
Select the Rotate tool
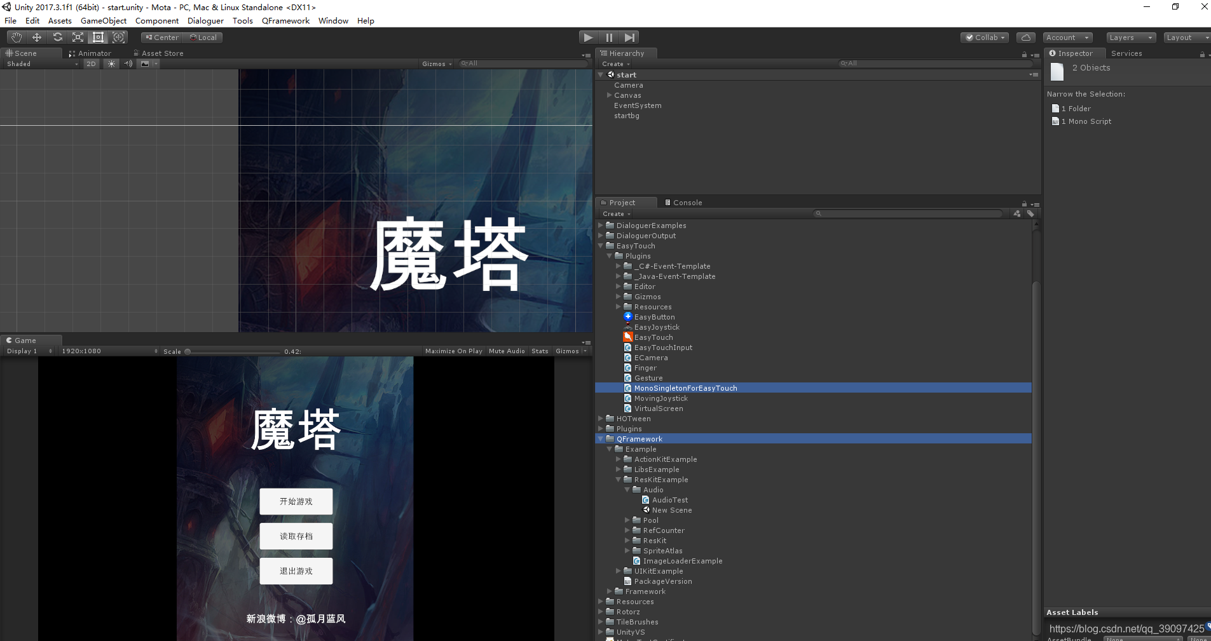click(x=57, y=37)
